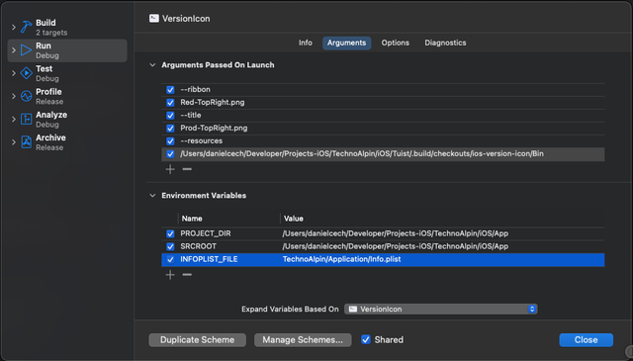Expand the Profile action chevron
This screenshot has width=633, height=361.
coord(13,97)
